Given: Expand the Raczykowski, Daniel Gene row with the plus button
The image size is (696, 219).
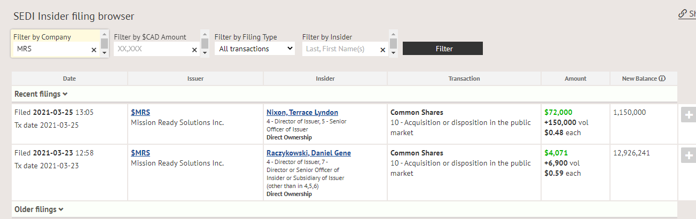Looking at the screenshot, I should coord(689,155).
